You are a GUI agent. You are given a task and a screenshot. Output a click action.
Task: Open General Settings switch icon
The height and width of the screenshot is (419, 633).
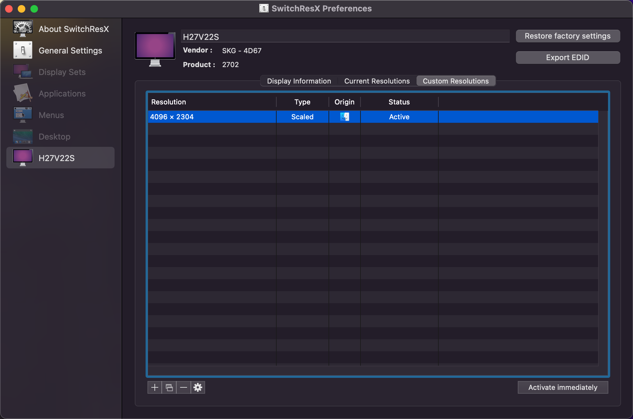23,50
